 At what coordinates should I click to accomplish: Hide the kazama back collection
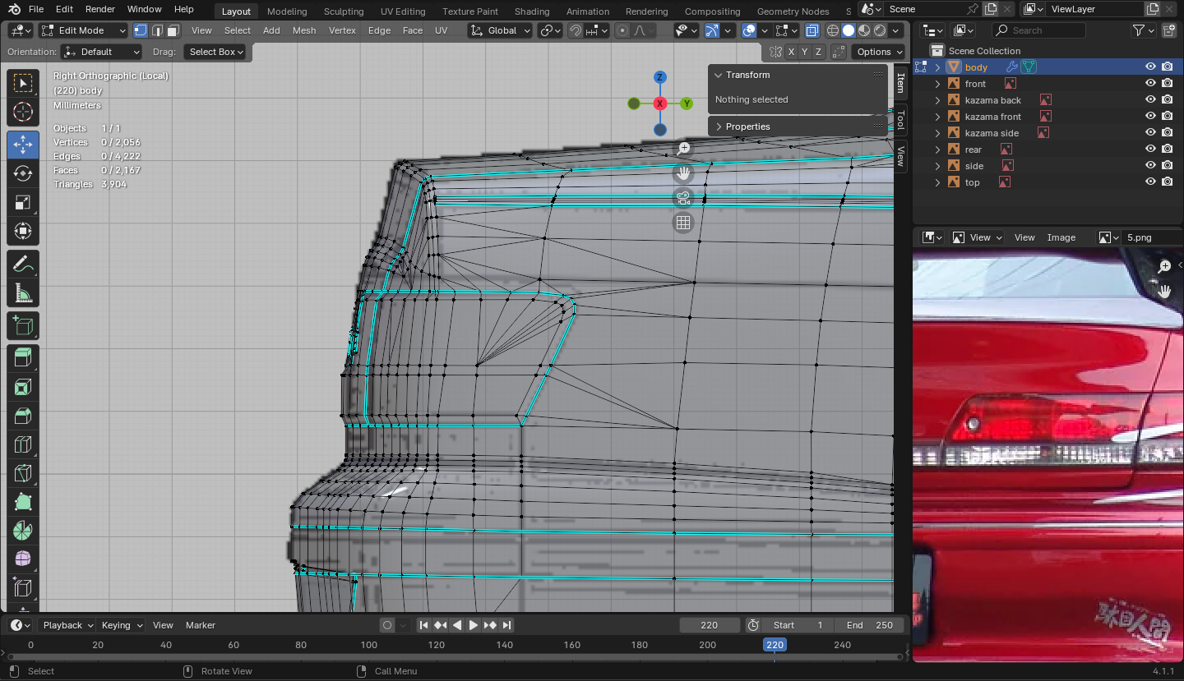point(1150,100)
